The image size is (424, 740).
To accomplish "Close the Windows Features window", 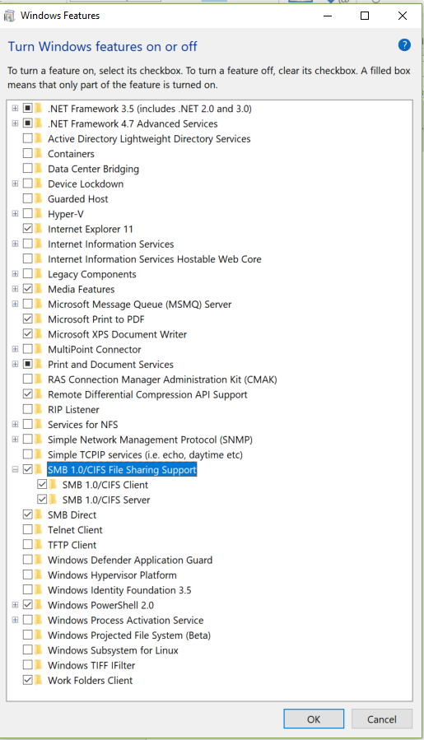I will pos(403,16).
